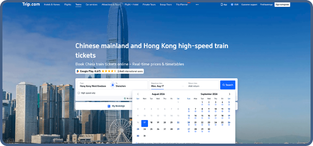Go to previous month in calendar

click(138, 94)
